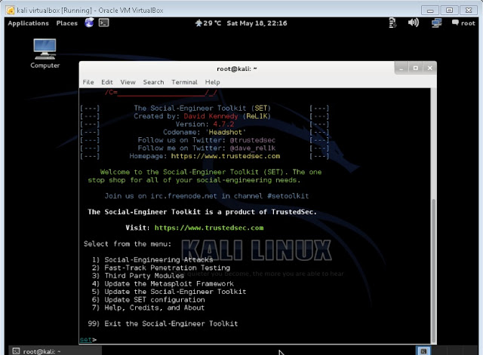Click the date Sat May 18, 22:16
Screen dimensions: 483x355
[257, 23]
